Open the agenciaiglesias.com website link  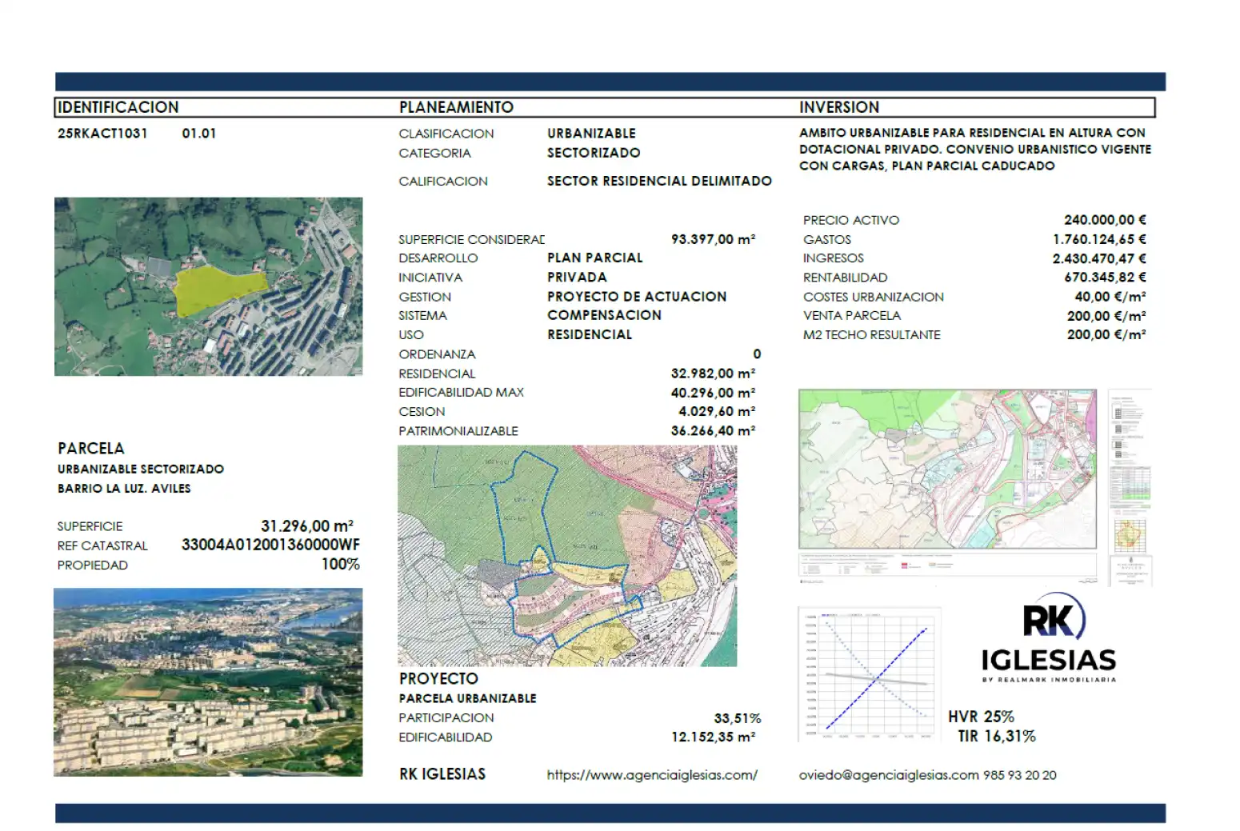tap(652, 775)
